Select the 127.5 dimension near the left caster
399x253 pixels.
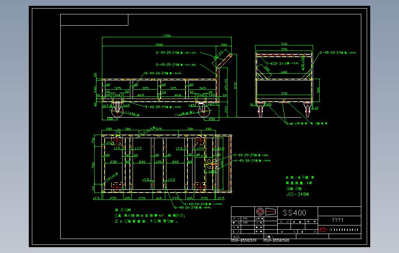[x=107, y=106]
